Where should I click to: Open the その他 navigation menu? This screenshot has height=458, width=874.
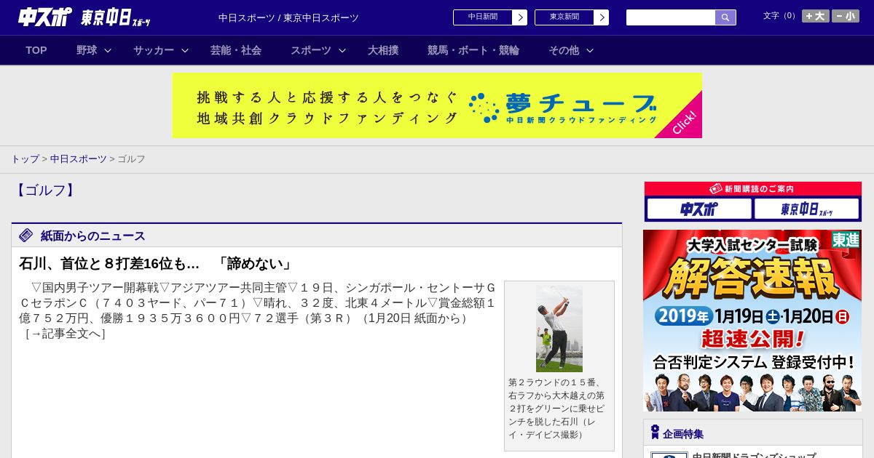564,50
